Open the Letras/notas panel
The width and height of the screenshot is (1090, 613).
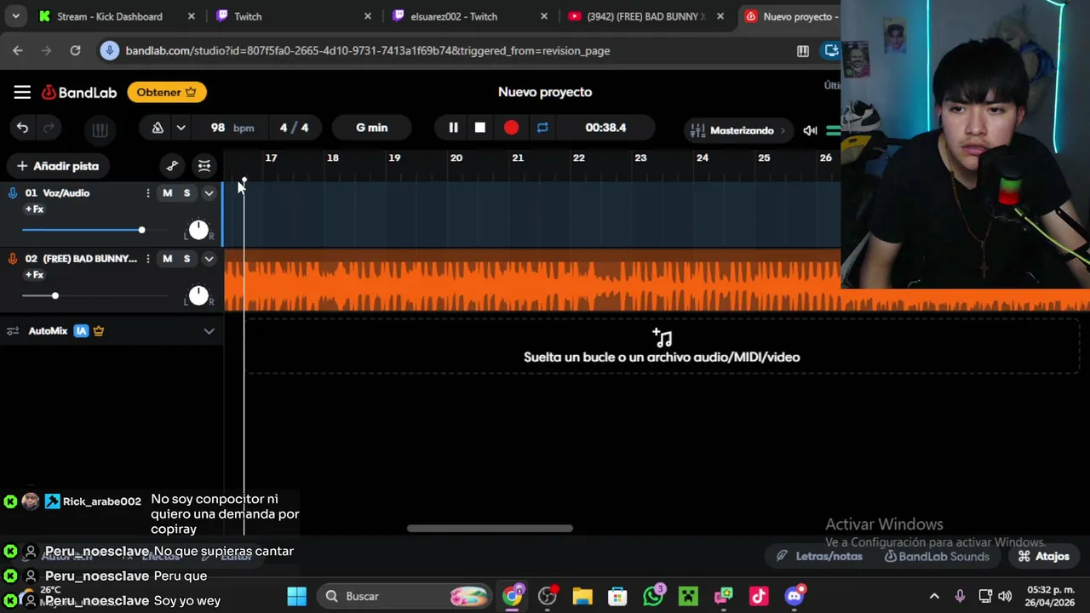(819, 556)
